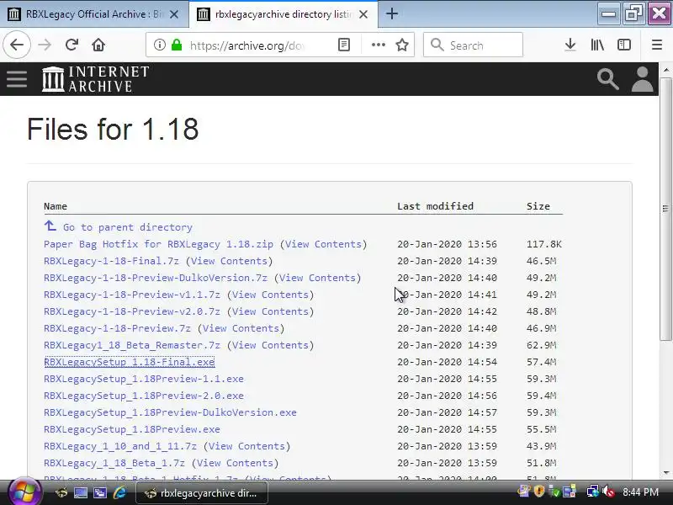View Contents of RBXLegacy-1-18-Preview.7z

241,328
